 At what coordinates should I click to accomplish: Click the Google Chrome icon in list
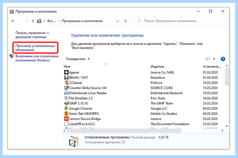66,109
